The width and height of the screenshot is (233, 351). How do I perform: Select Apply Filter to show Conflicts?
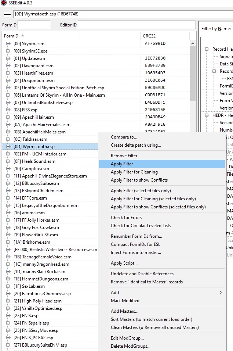[139, 180]
